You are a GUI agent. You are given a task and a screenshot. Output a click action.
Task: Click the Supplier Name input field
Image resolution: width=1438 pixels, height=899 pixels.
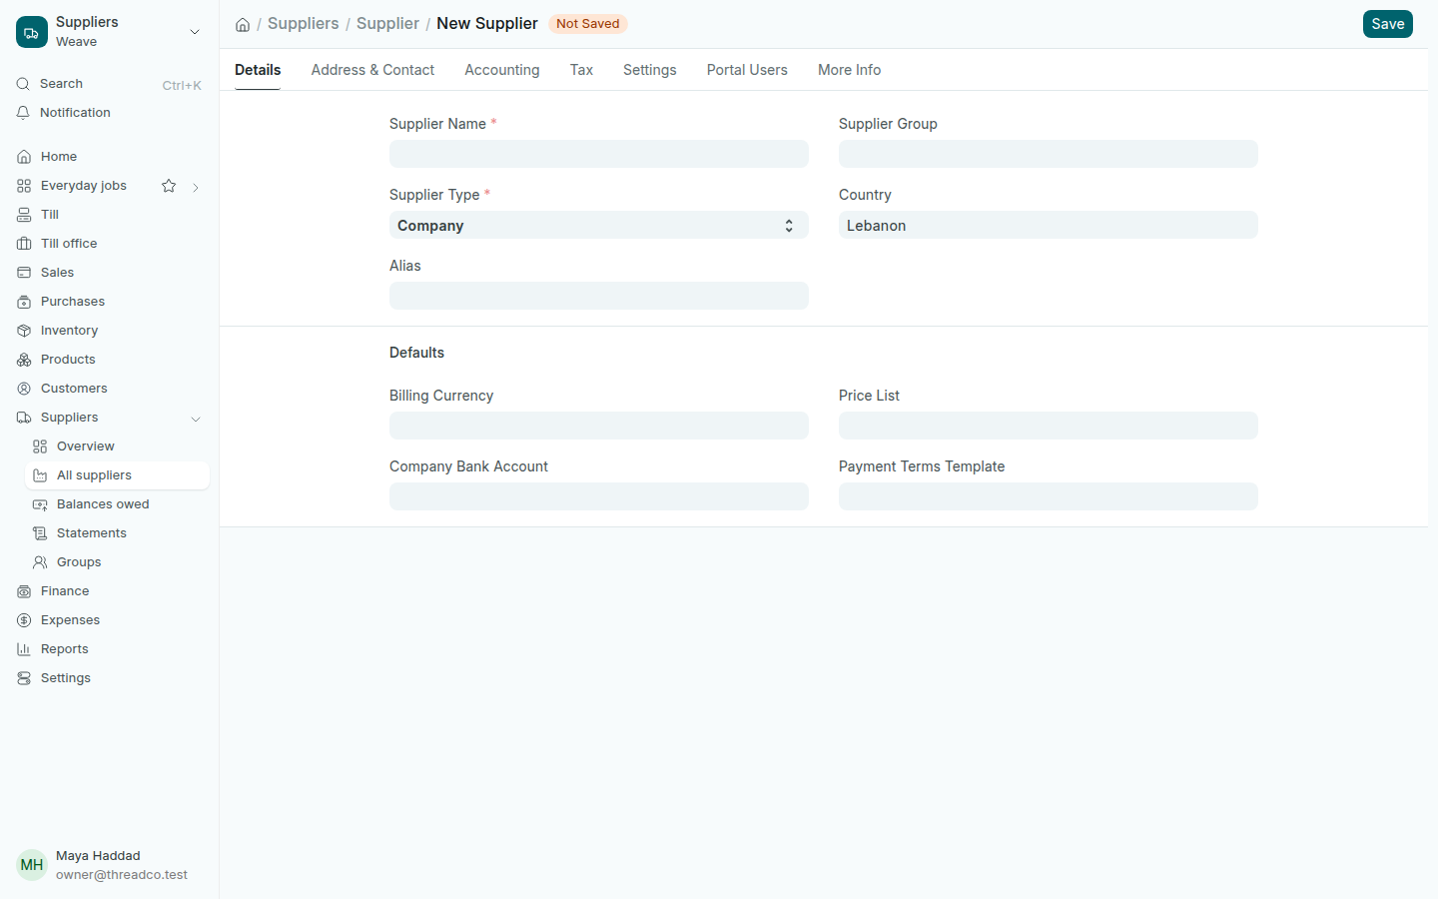coord(599,154)
